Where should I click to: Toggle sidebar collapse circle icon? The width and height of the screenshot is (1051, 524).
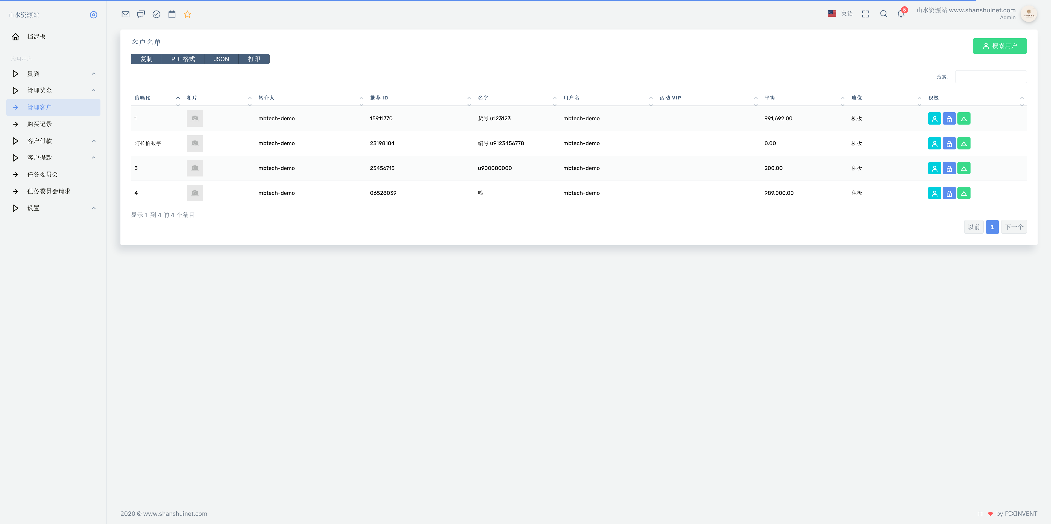tap(93, 15)
